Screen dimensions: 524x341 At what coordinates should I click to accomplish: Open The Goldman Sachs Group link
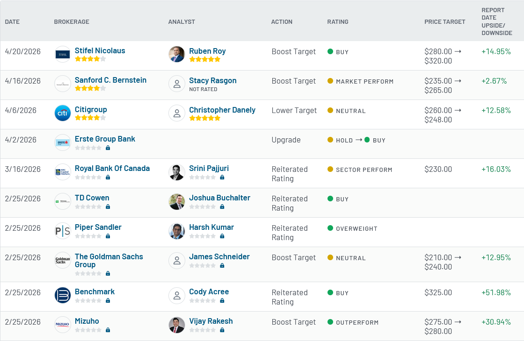(109, 261)
